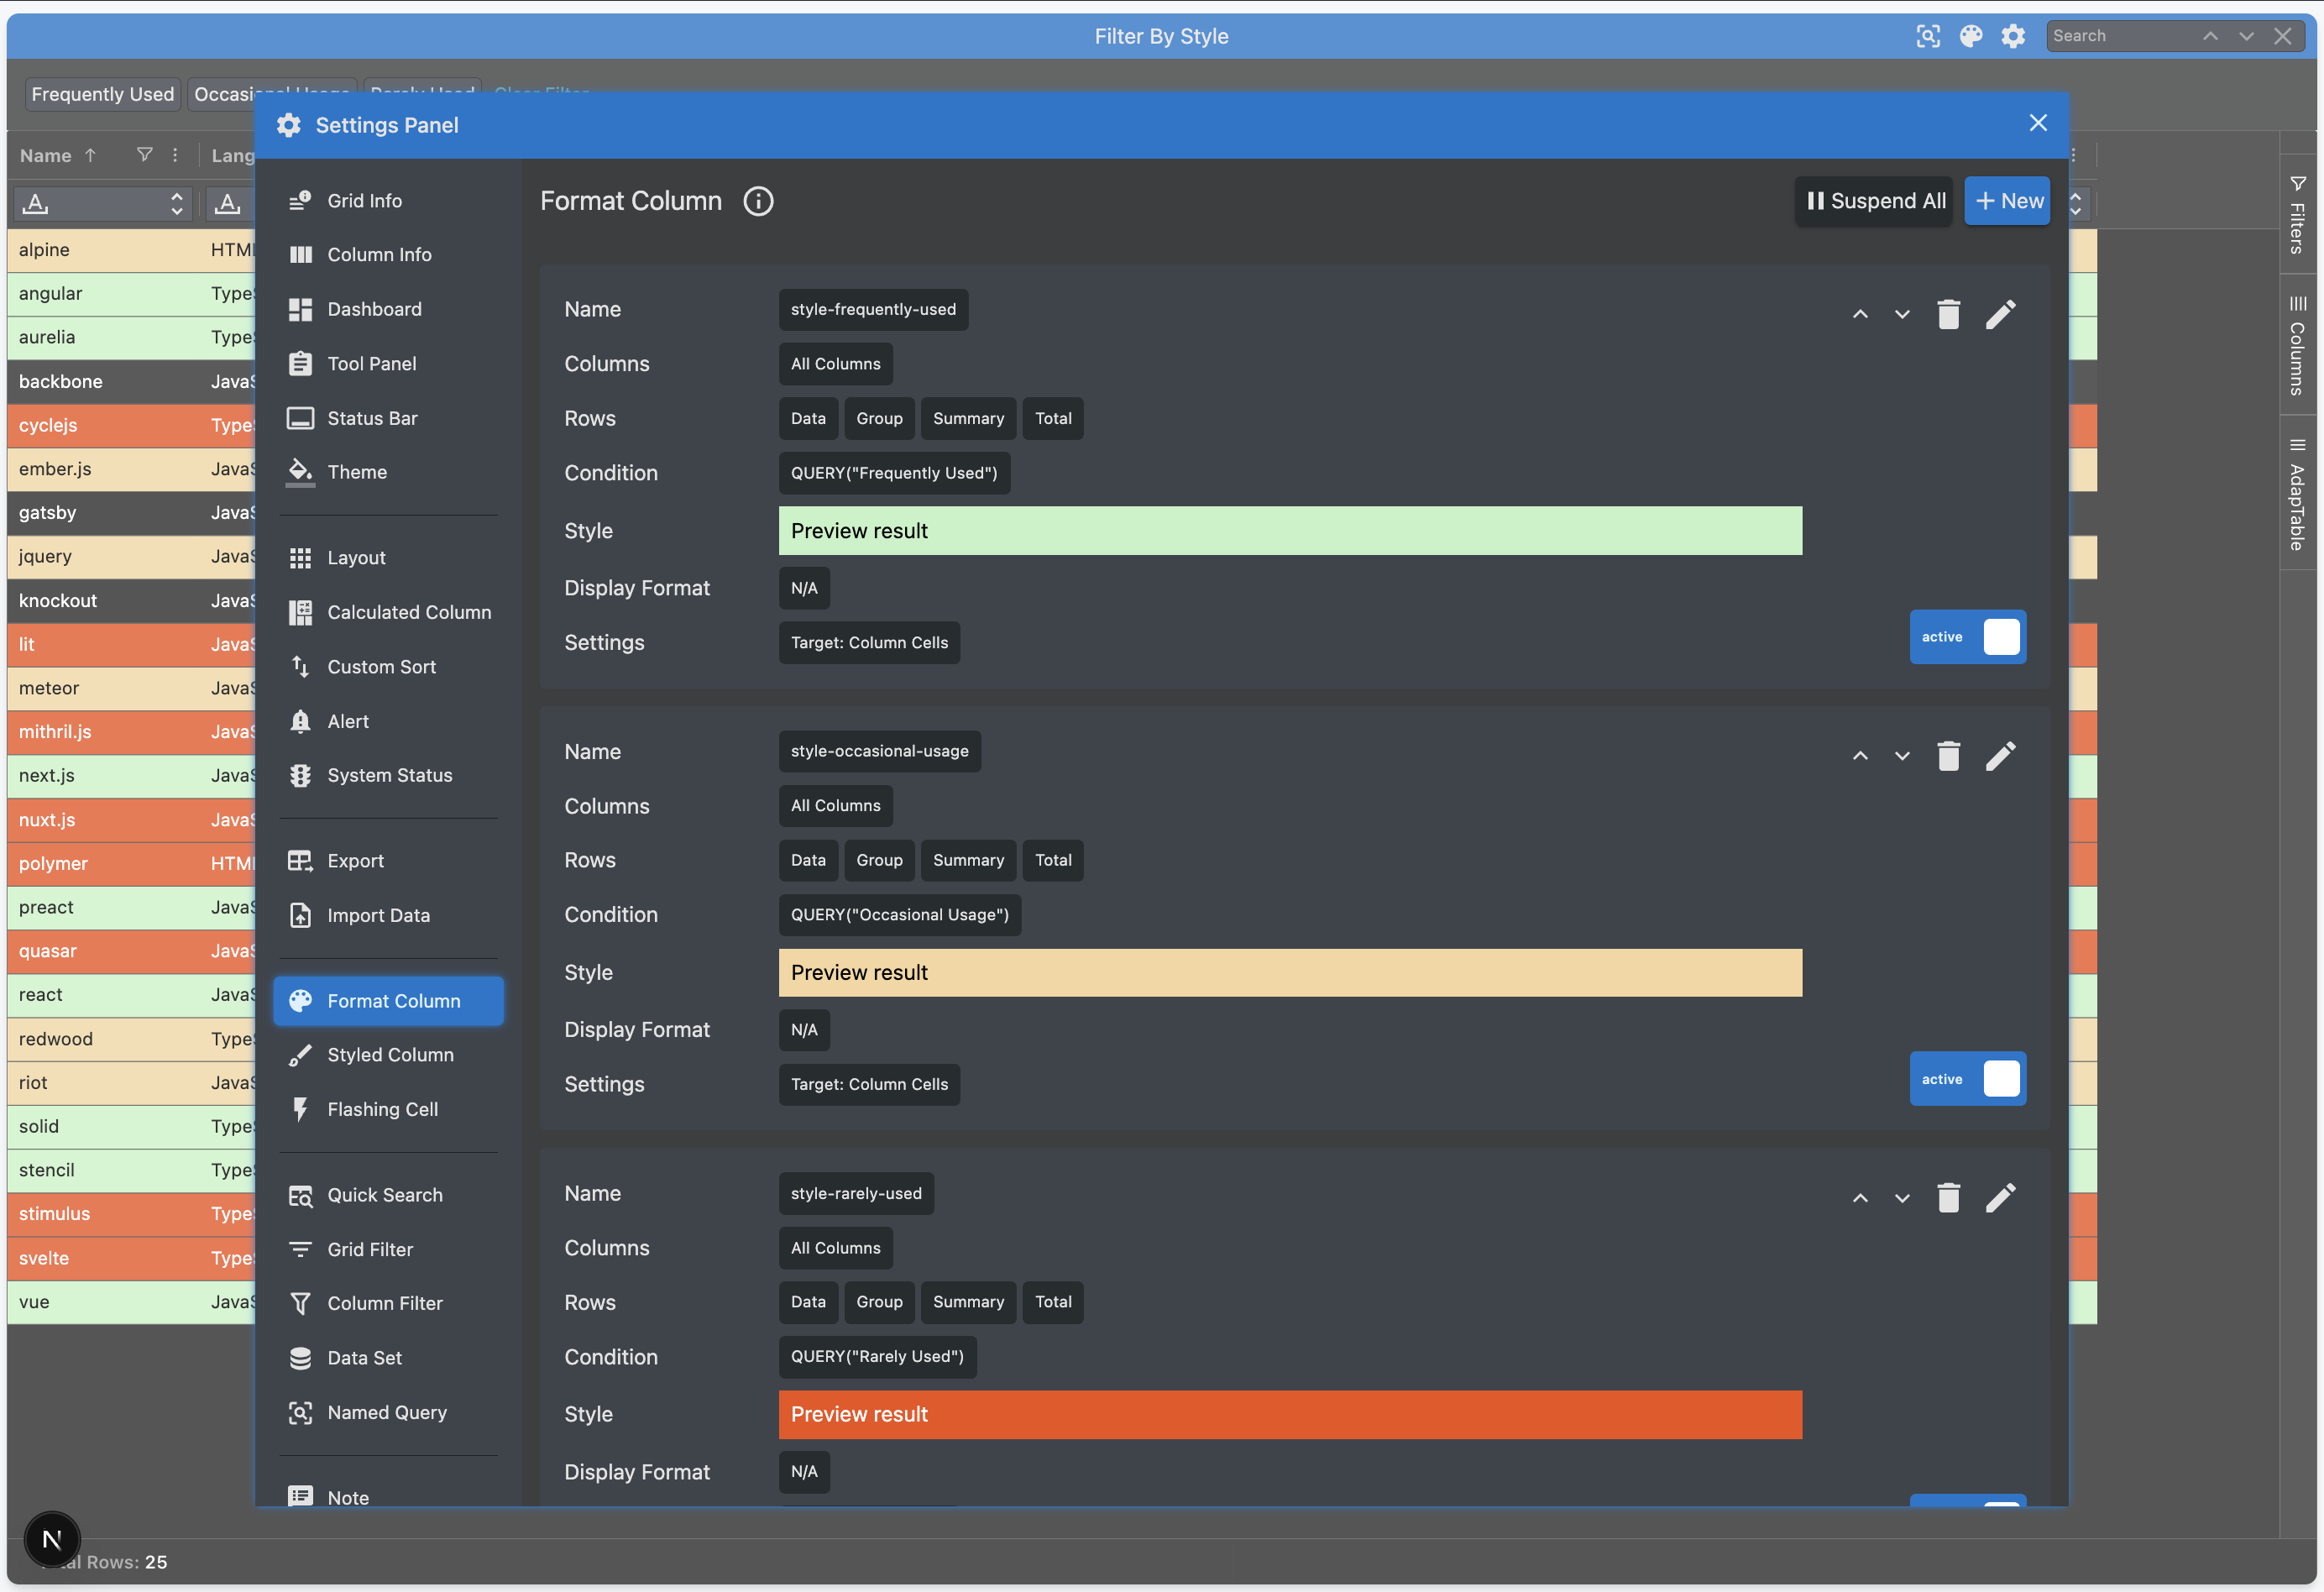Click Suspend All button
Viewport: 2324px width, 1592px height.
[x=1874, y=201]
